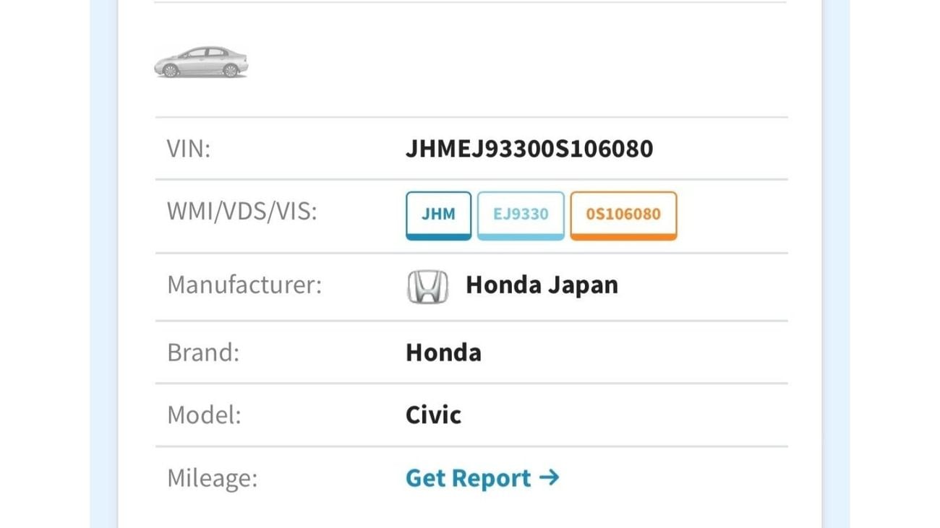Click the full VIN number JHMEJ93300S106080
Screen dimensions: 940x528
pos(529,149)
